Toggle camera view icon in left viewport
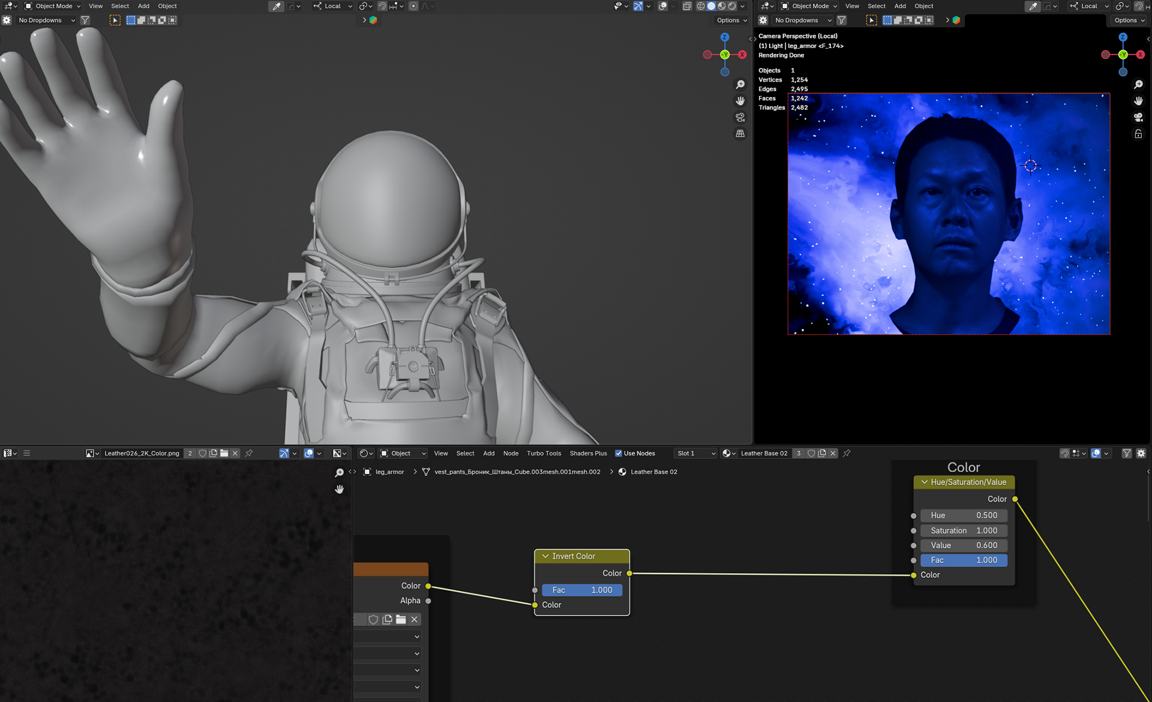 click(740, 117)
